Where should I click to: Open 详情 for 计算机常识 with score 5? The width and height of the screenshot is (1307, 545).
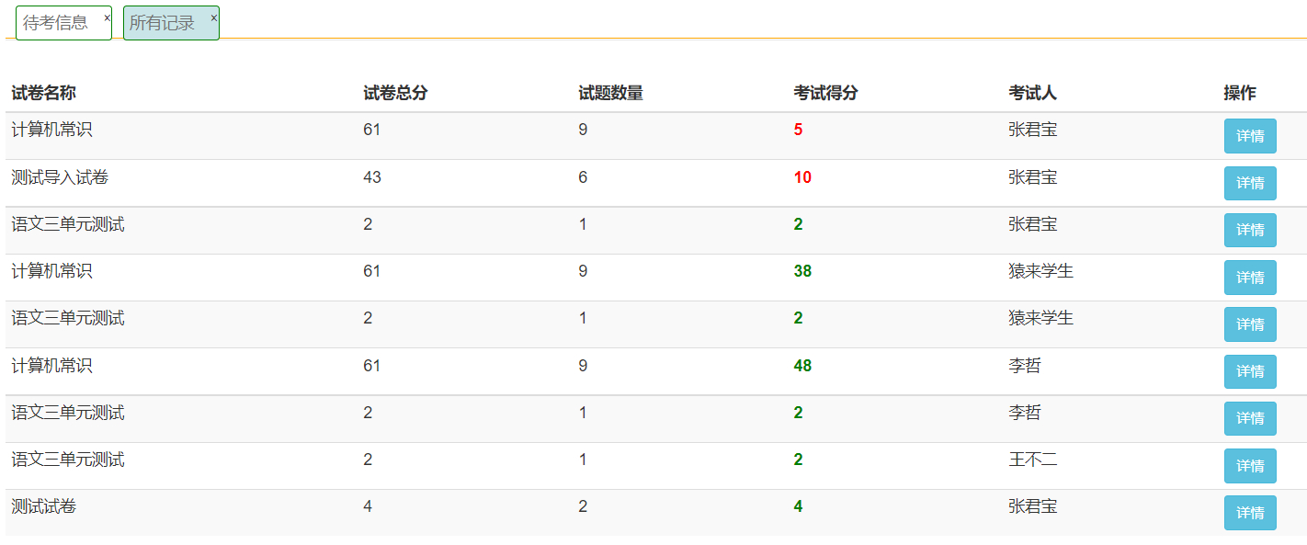click(1250, 136)
